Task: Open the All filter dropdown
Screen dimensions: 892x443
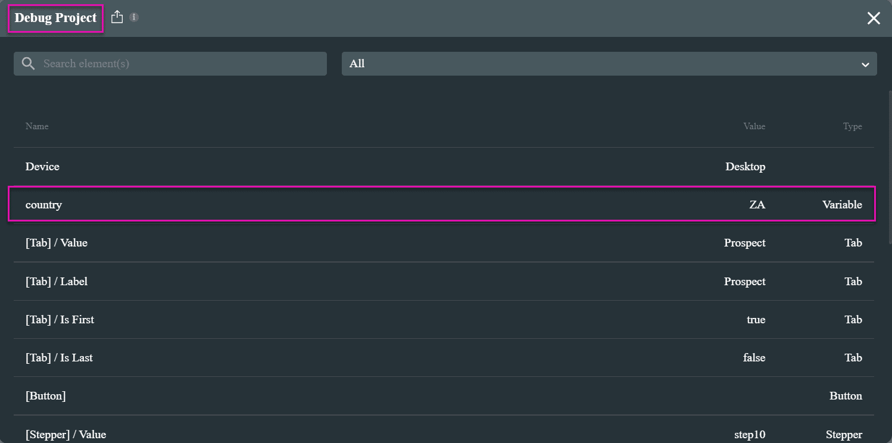Action: 601,64
